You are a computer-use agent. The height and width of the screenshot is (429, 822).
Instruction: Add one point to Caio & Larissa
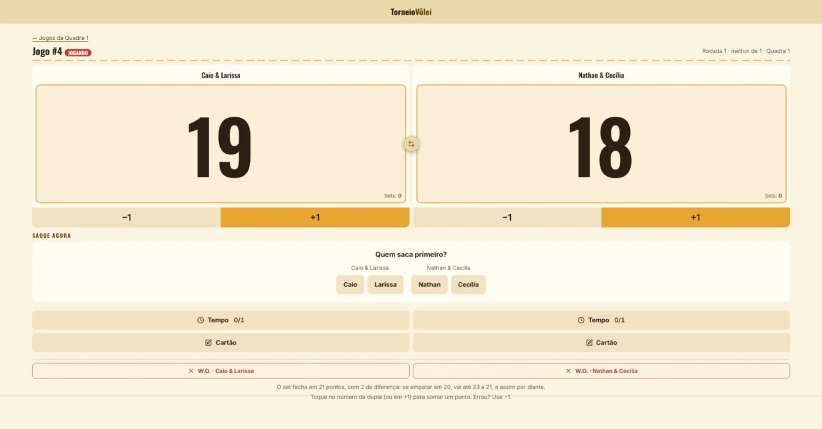point(315,217)
